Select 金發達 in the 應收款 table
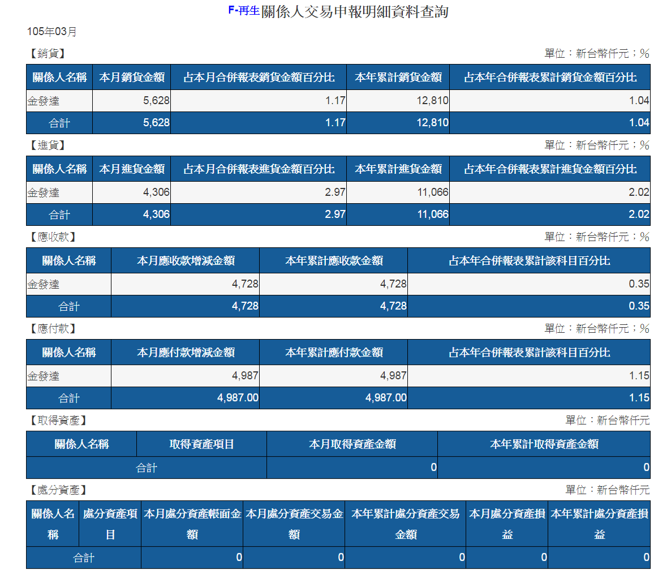The height and width of the screenshot is (579, 671). 43,284
